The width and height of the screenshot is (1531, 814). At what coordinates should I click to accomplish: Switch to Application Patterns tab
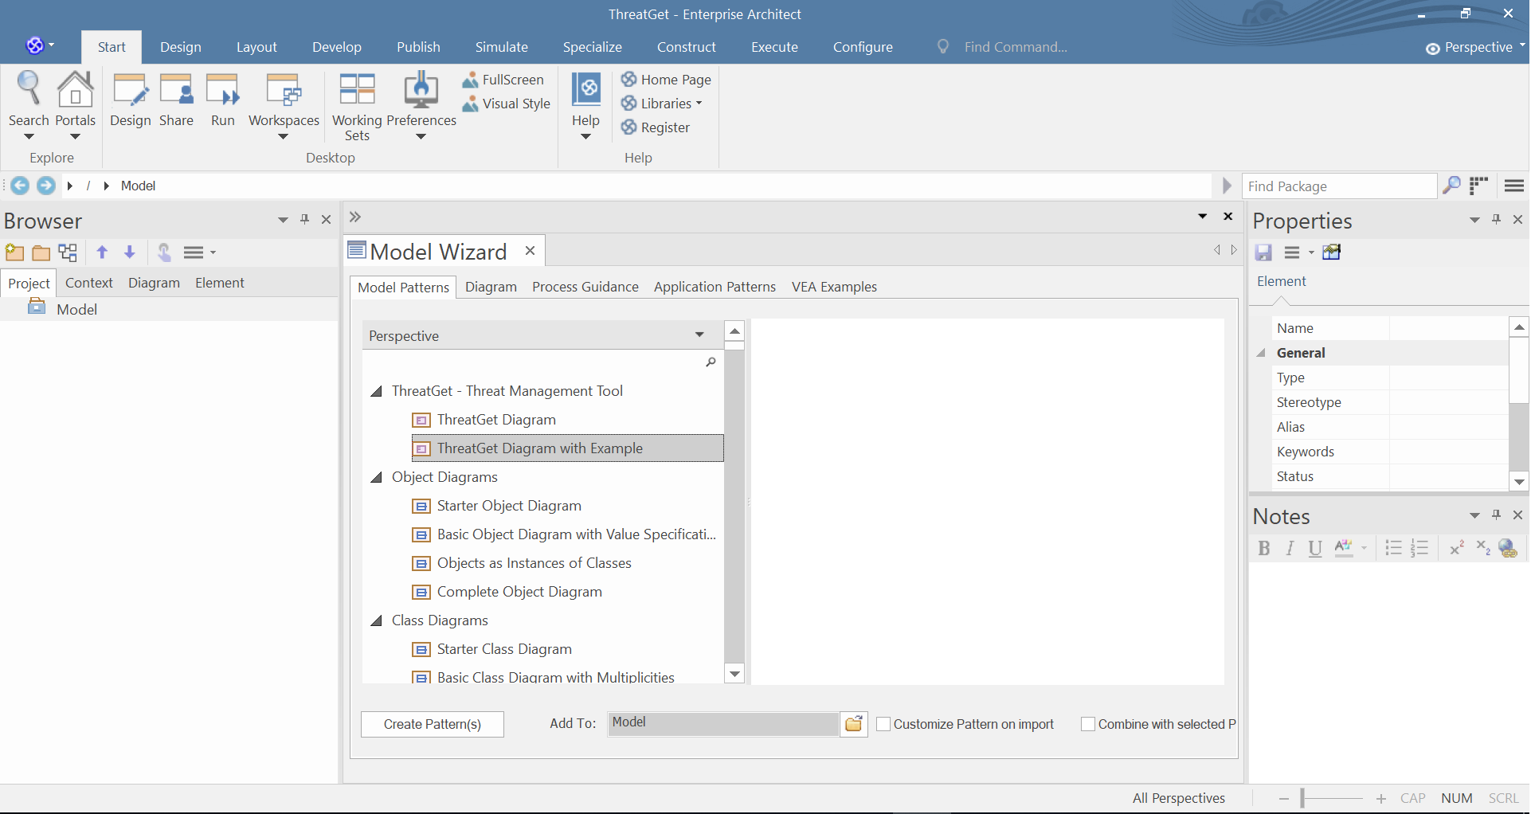(x=715, y=287)
